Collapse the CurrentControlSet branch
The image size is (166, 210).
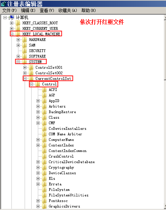tap(25, 78)
